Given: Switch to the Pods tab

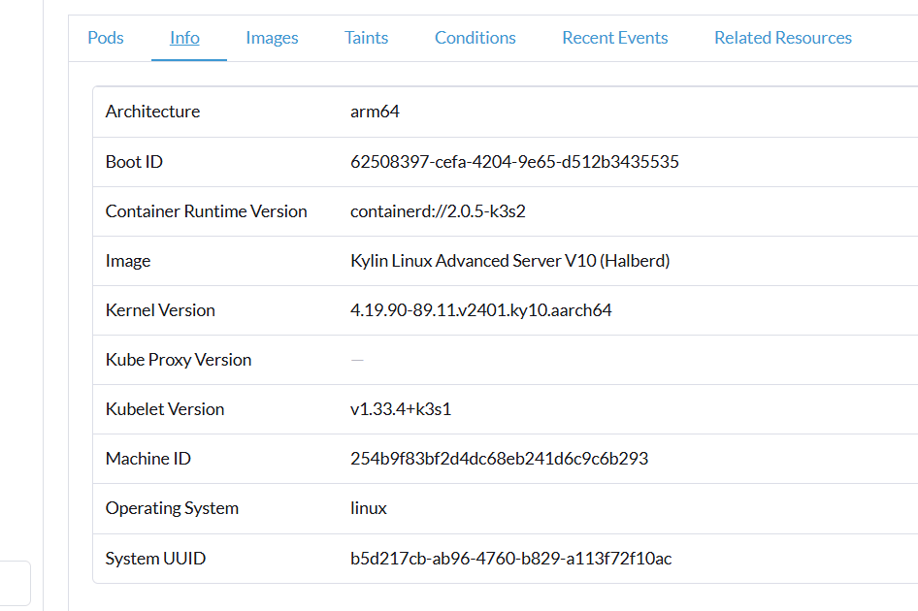Looking at the screenshot, I should pyautogui.click(x=106, y=38).
